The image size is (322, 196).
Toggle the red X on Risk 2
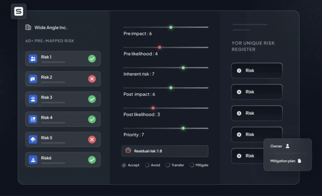point(92,79)
